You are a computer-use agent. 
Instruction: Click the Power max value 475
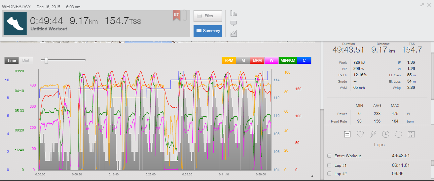click(x=395, y=114)
